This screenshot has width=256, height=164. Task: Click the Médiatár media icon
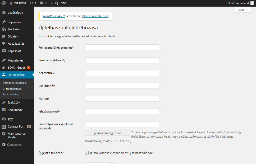tap(4, 29)
